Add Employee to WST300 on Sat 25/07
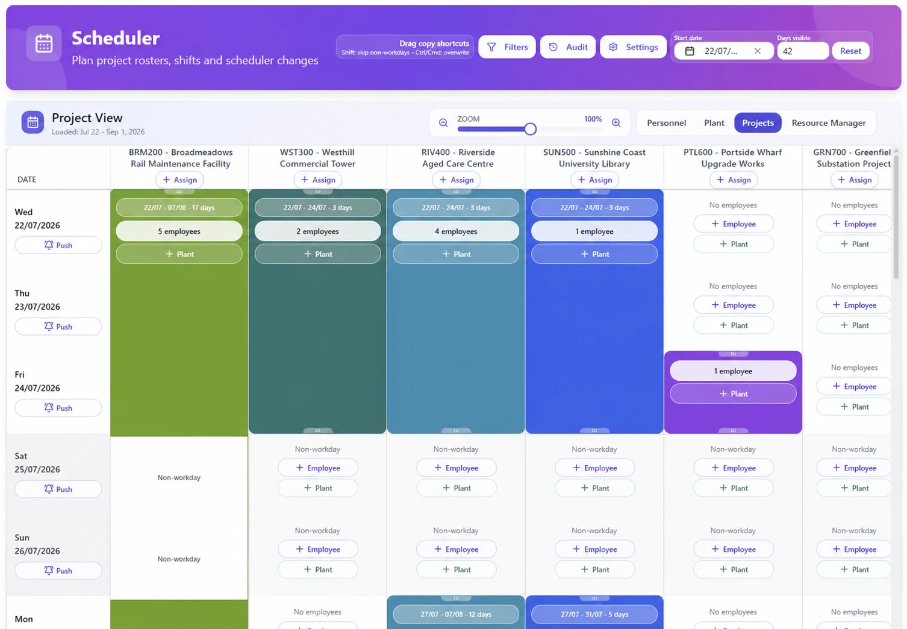This screenshot has width=907, height=629. [x=317, y=468]
